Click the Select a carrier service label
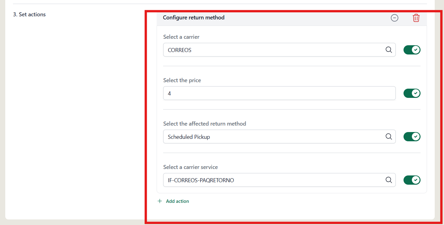The image size is (444, 225). (190, 167)
